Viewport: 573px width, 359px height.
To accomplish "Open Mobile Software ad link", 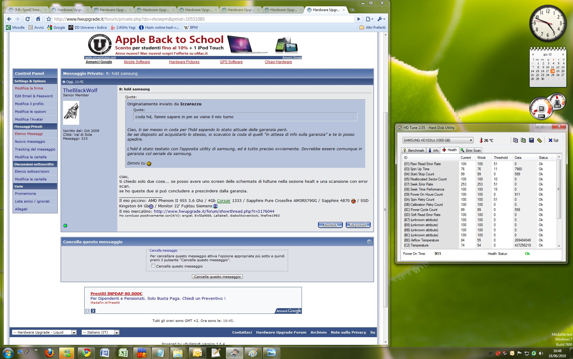I will point(137,62).
